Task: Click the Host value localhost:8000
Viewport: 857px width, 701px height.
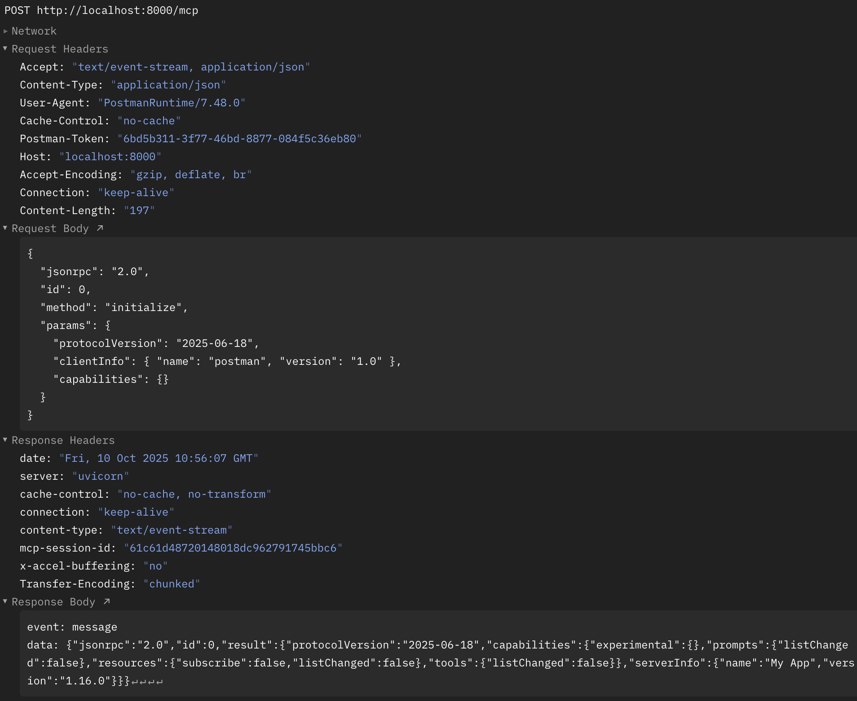Action: [110, 156]
